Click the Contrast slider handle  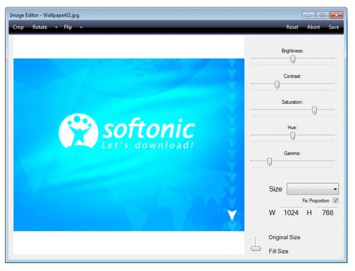coord(277,84)
